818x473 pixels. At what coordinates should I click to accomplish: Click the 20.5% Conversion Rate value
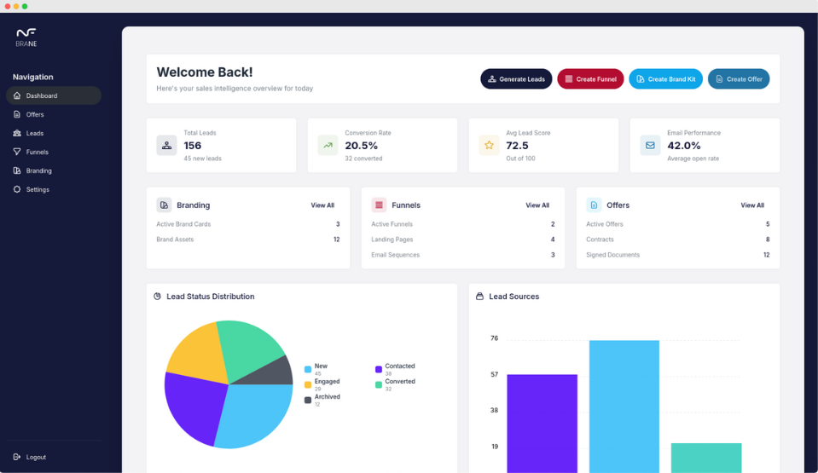coord(361,146)
